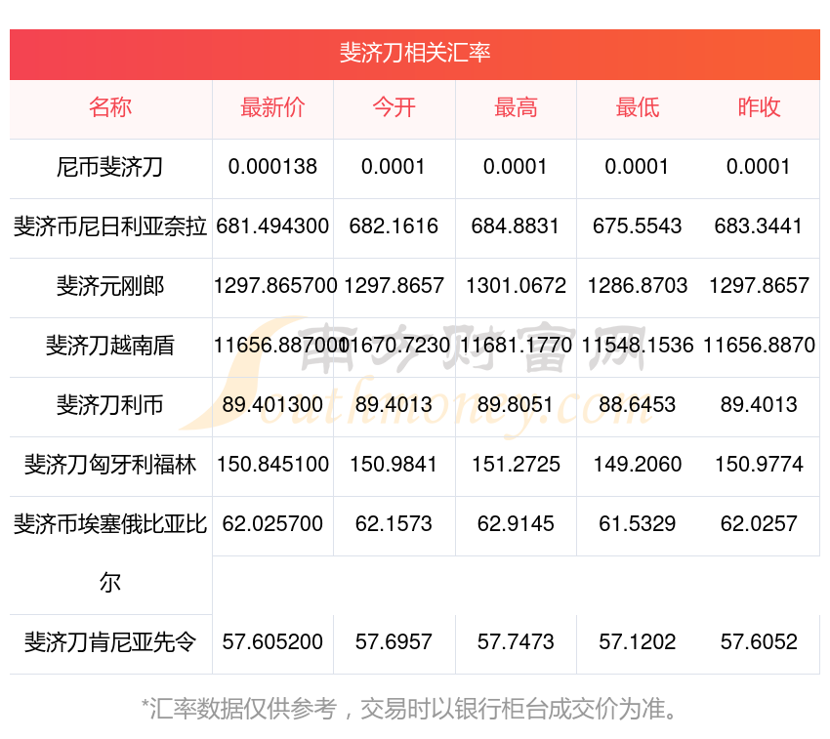
Task: Click the 名称 column header
Action: [110, 107]
